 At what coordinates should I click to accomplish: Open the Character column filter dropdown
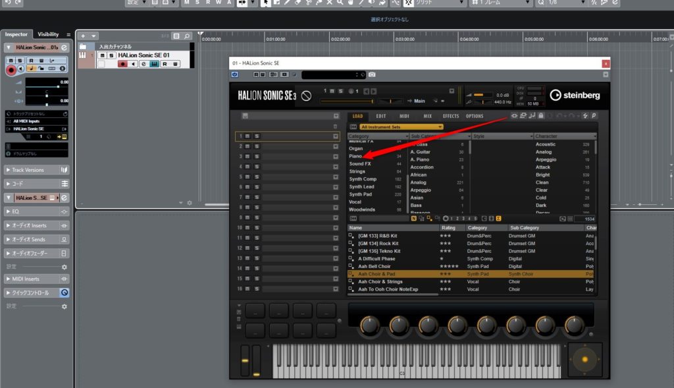(595, 136)
